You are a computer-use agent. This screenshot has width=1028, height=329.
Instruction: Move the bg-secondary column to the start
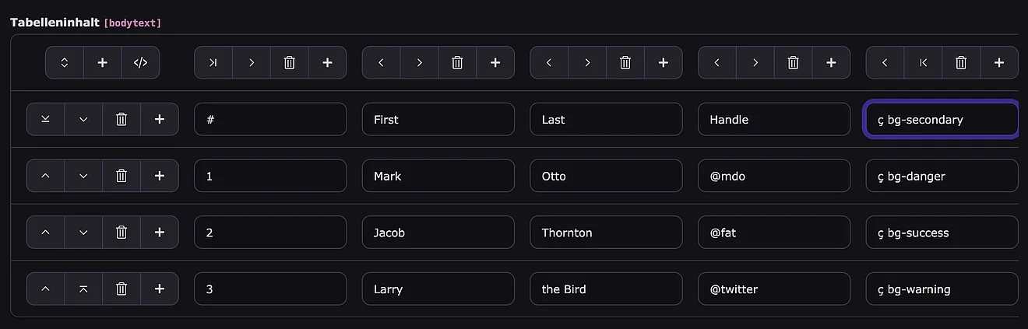(923, 63)
